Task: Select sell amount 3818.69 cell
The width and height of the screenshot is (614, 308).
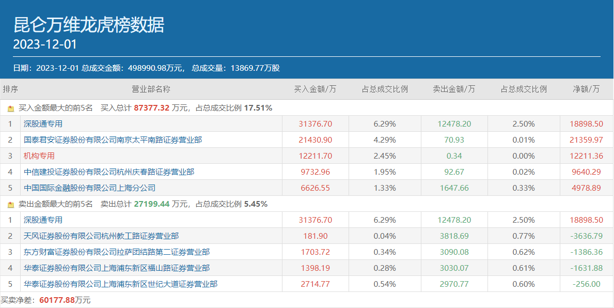Action: (454, 236)
